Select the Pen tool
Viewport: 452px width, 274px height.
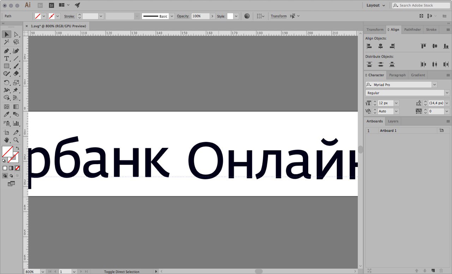[x=7, y=51]
